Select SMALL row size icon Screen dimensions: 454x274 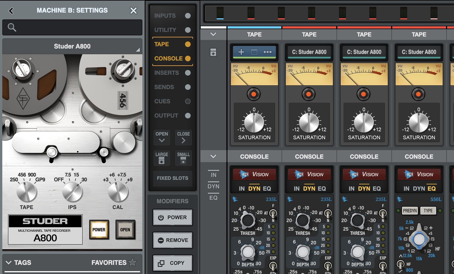184,158
